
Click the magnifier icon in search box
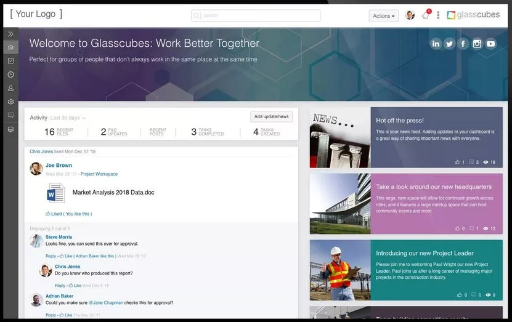coord(196,15)
